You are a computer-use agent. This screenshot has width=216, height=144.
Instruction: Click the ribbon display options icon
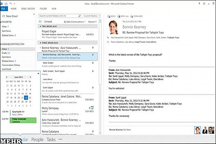(204, 4)
